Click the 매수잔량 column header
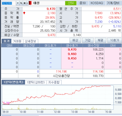 (x=94, y=45)
